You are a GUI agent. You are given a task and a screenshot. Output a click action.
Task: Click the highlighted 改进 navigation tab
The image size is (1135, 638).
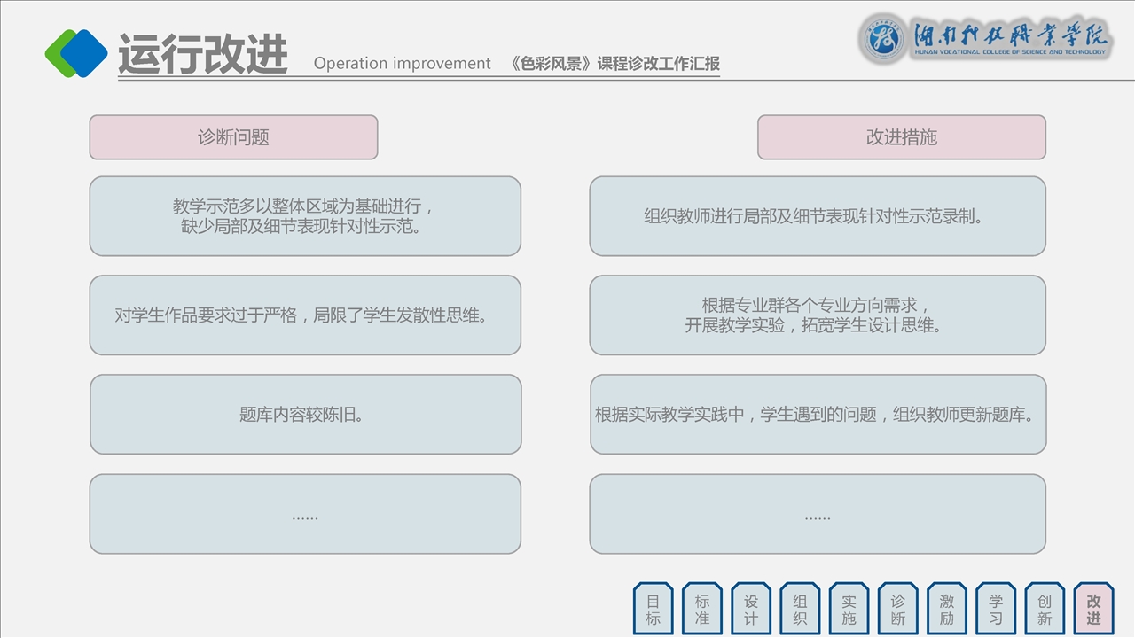click(x=1093, y=610)
